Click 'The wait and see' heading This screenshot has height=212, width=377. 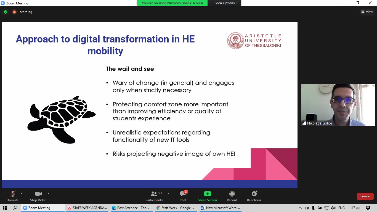[x=130, y=69]
